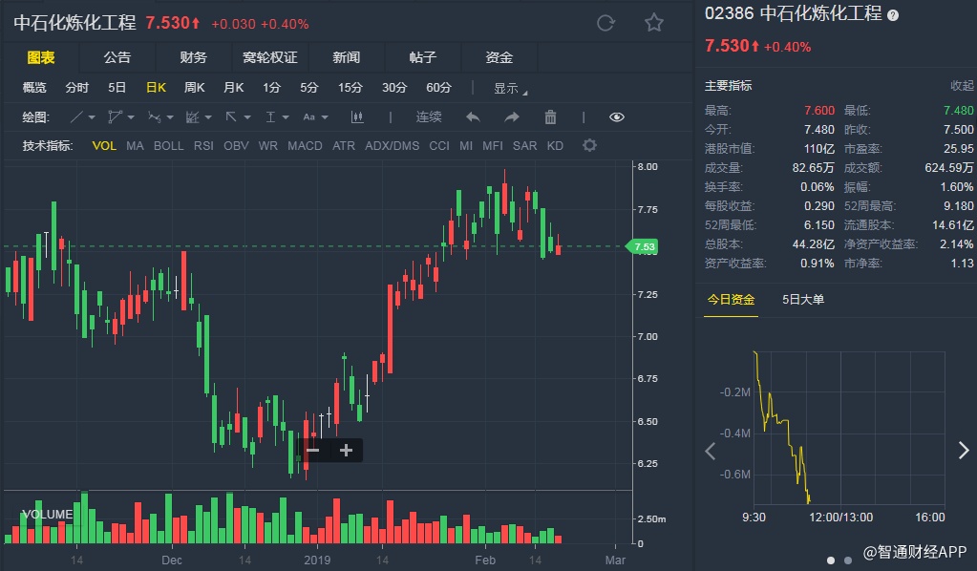Viewport: 977px width, 571px height.
Task: Select the first pagination dot
Action: [x=831, y=560]
